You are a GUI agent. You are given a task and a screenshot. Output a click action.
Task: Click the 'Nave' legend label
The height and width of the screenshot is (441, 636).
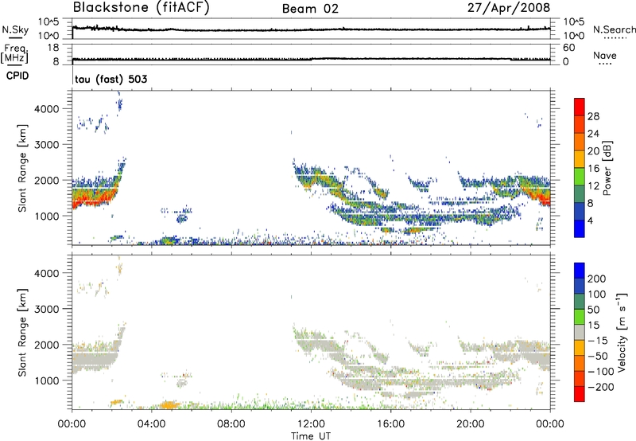click(605, 55)
